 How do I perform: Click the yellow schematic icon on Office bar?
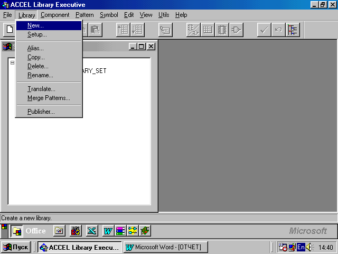point(133,231)
